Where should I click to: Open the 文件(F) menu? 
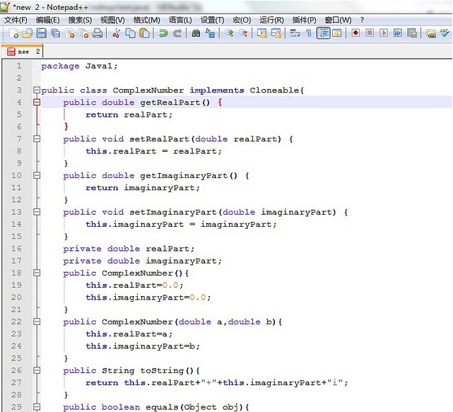point(16,20)
